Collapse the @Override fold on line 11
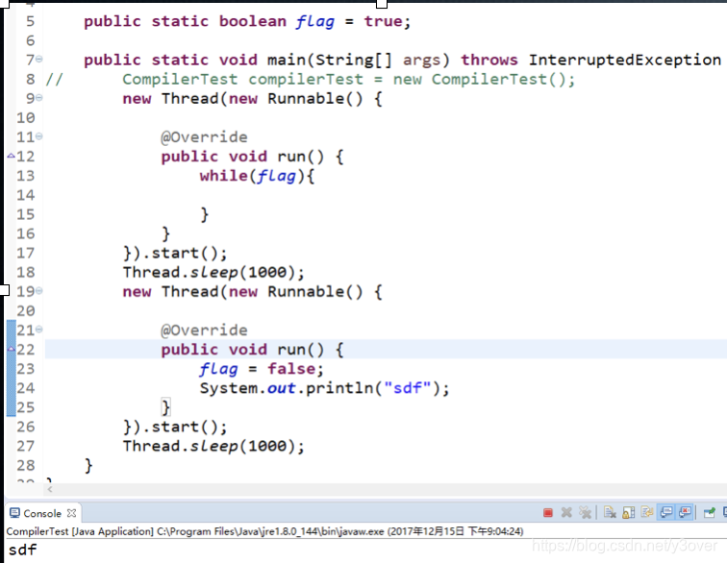Image resolution: width=727 pixels, height=563 pixels. pos(39,136)
